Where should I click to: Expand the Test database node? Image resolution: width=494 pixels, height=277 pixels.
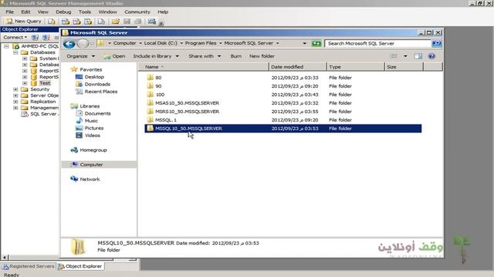(25, 83)
